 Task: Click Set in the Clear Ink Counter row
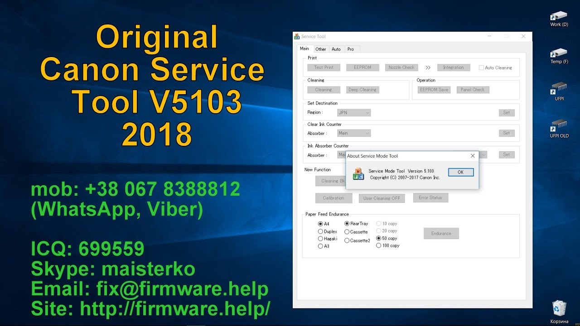(x=507, y=133)
